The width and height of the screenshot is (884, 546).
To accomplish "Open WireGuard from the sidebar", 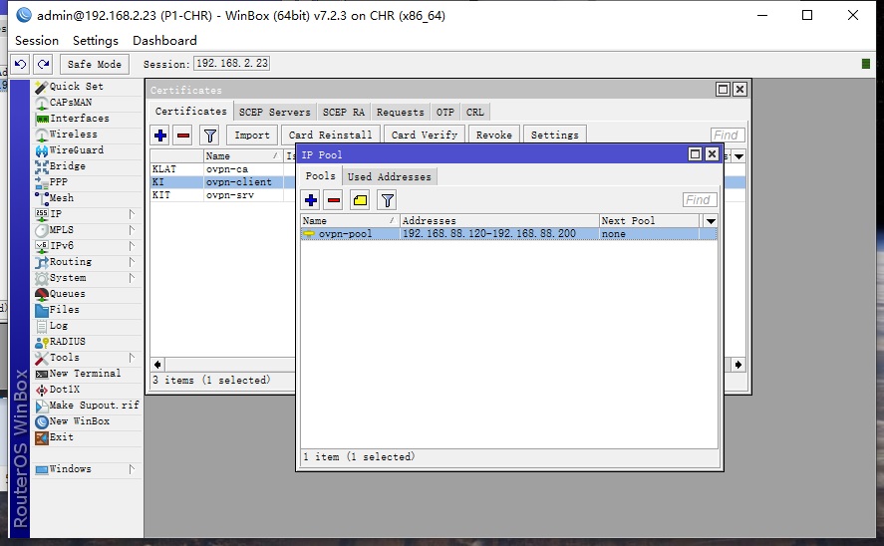I will [76, 150].
